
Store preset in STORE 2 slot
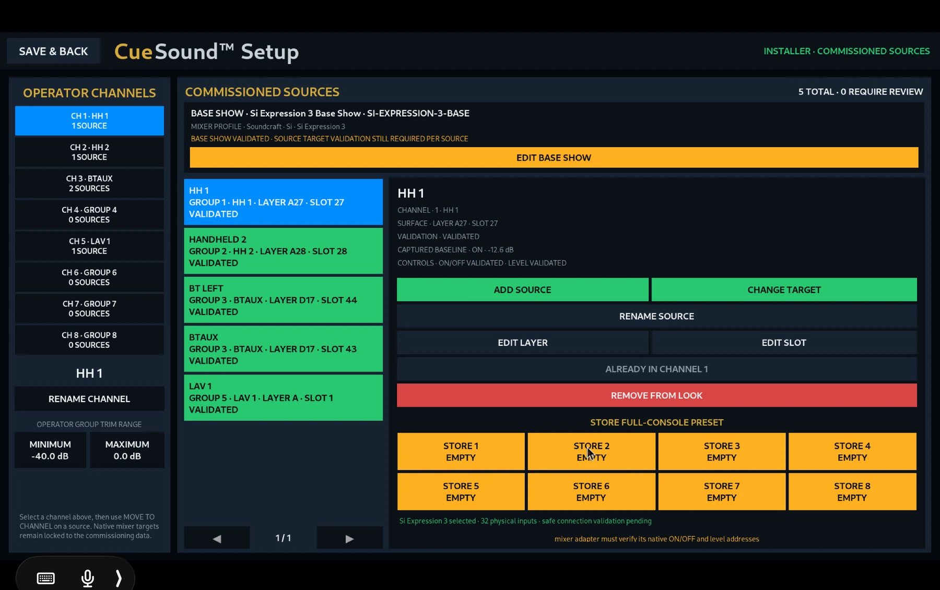coord(591,451)
